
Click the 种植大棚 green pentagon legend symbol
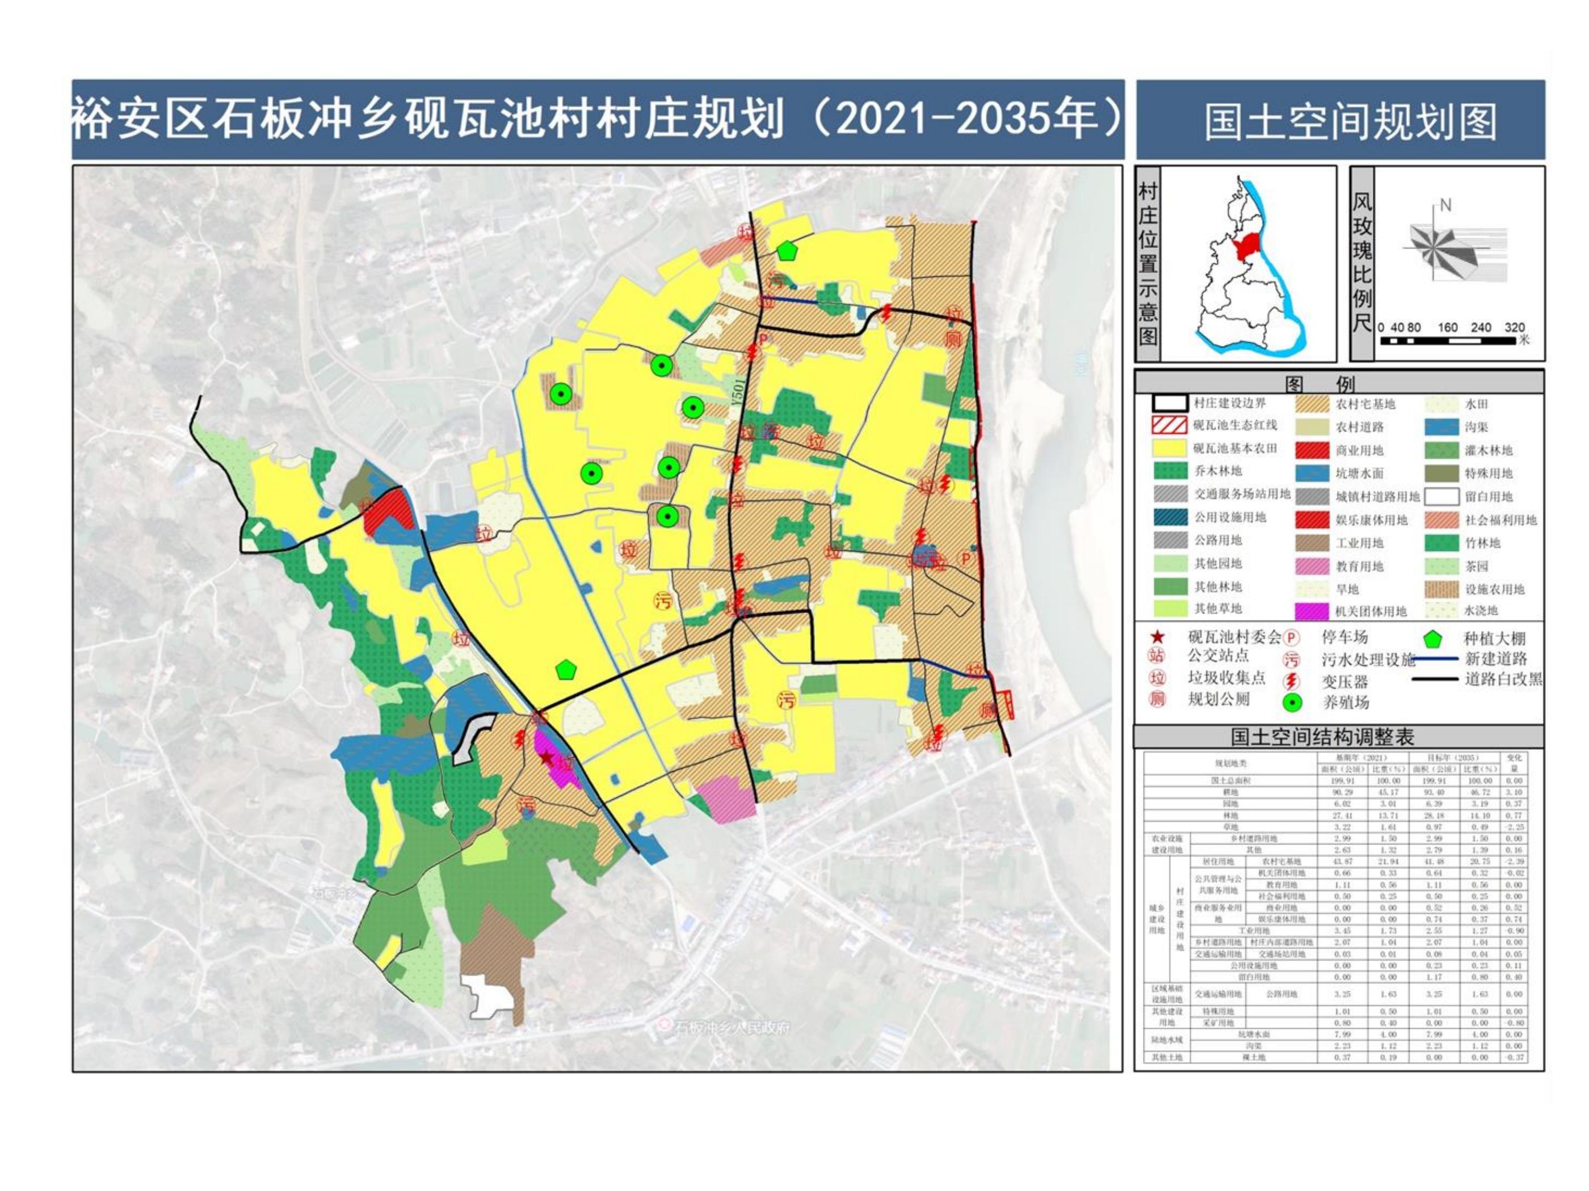click(1434, 638)
